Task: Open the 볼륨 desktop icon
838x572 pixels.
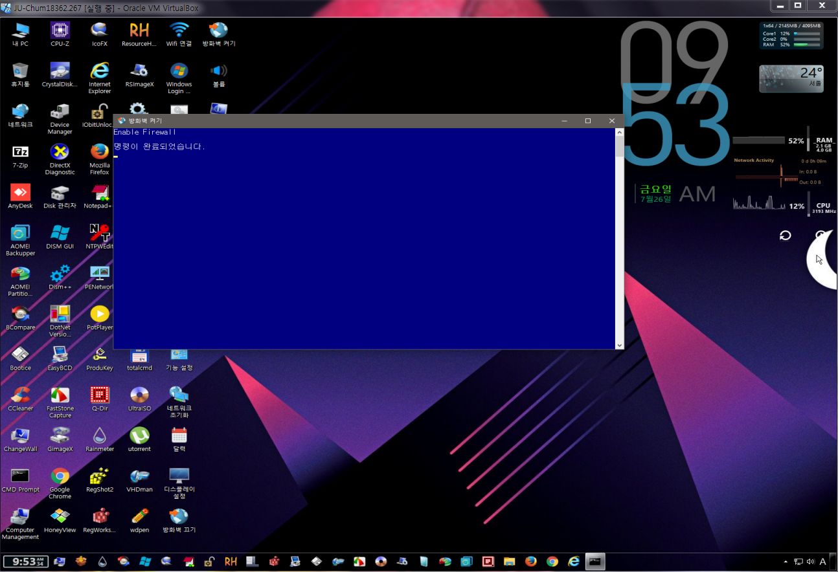Action: [x=219, y=75]
